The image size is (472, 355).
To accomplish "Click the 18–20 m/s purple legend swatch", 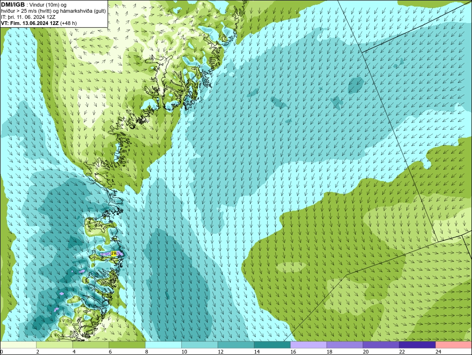I will [x=345, y=345].
